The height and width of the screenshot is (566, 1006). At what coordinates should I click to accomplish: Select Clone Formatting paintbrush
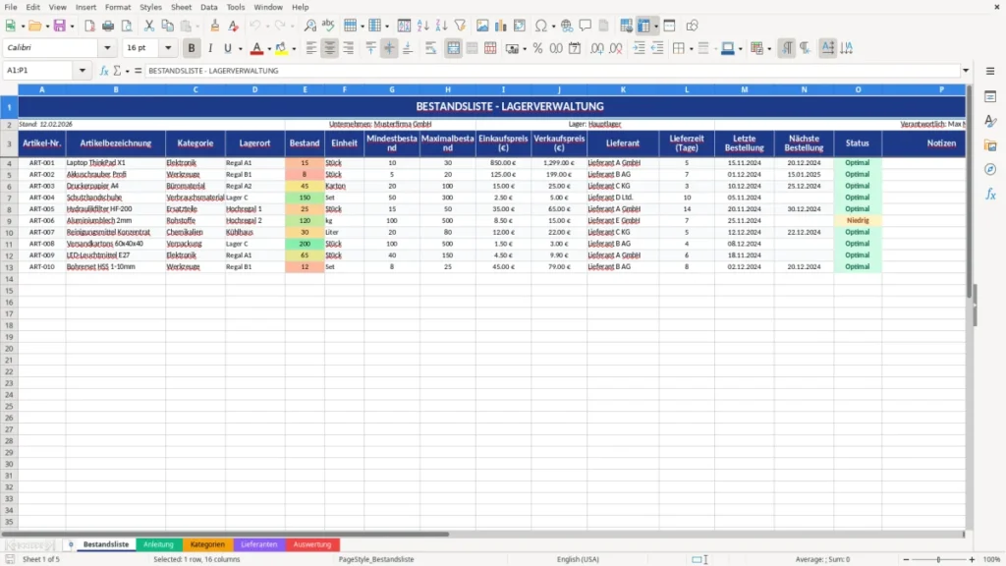pyautogui.click(x=215, y=26)
